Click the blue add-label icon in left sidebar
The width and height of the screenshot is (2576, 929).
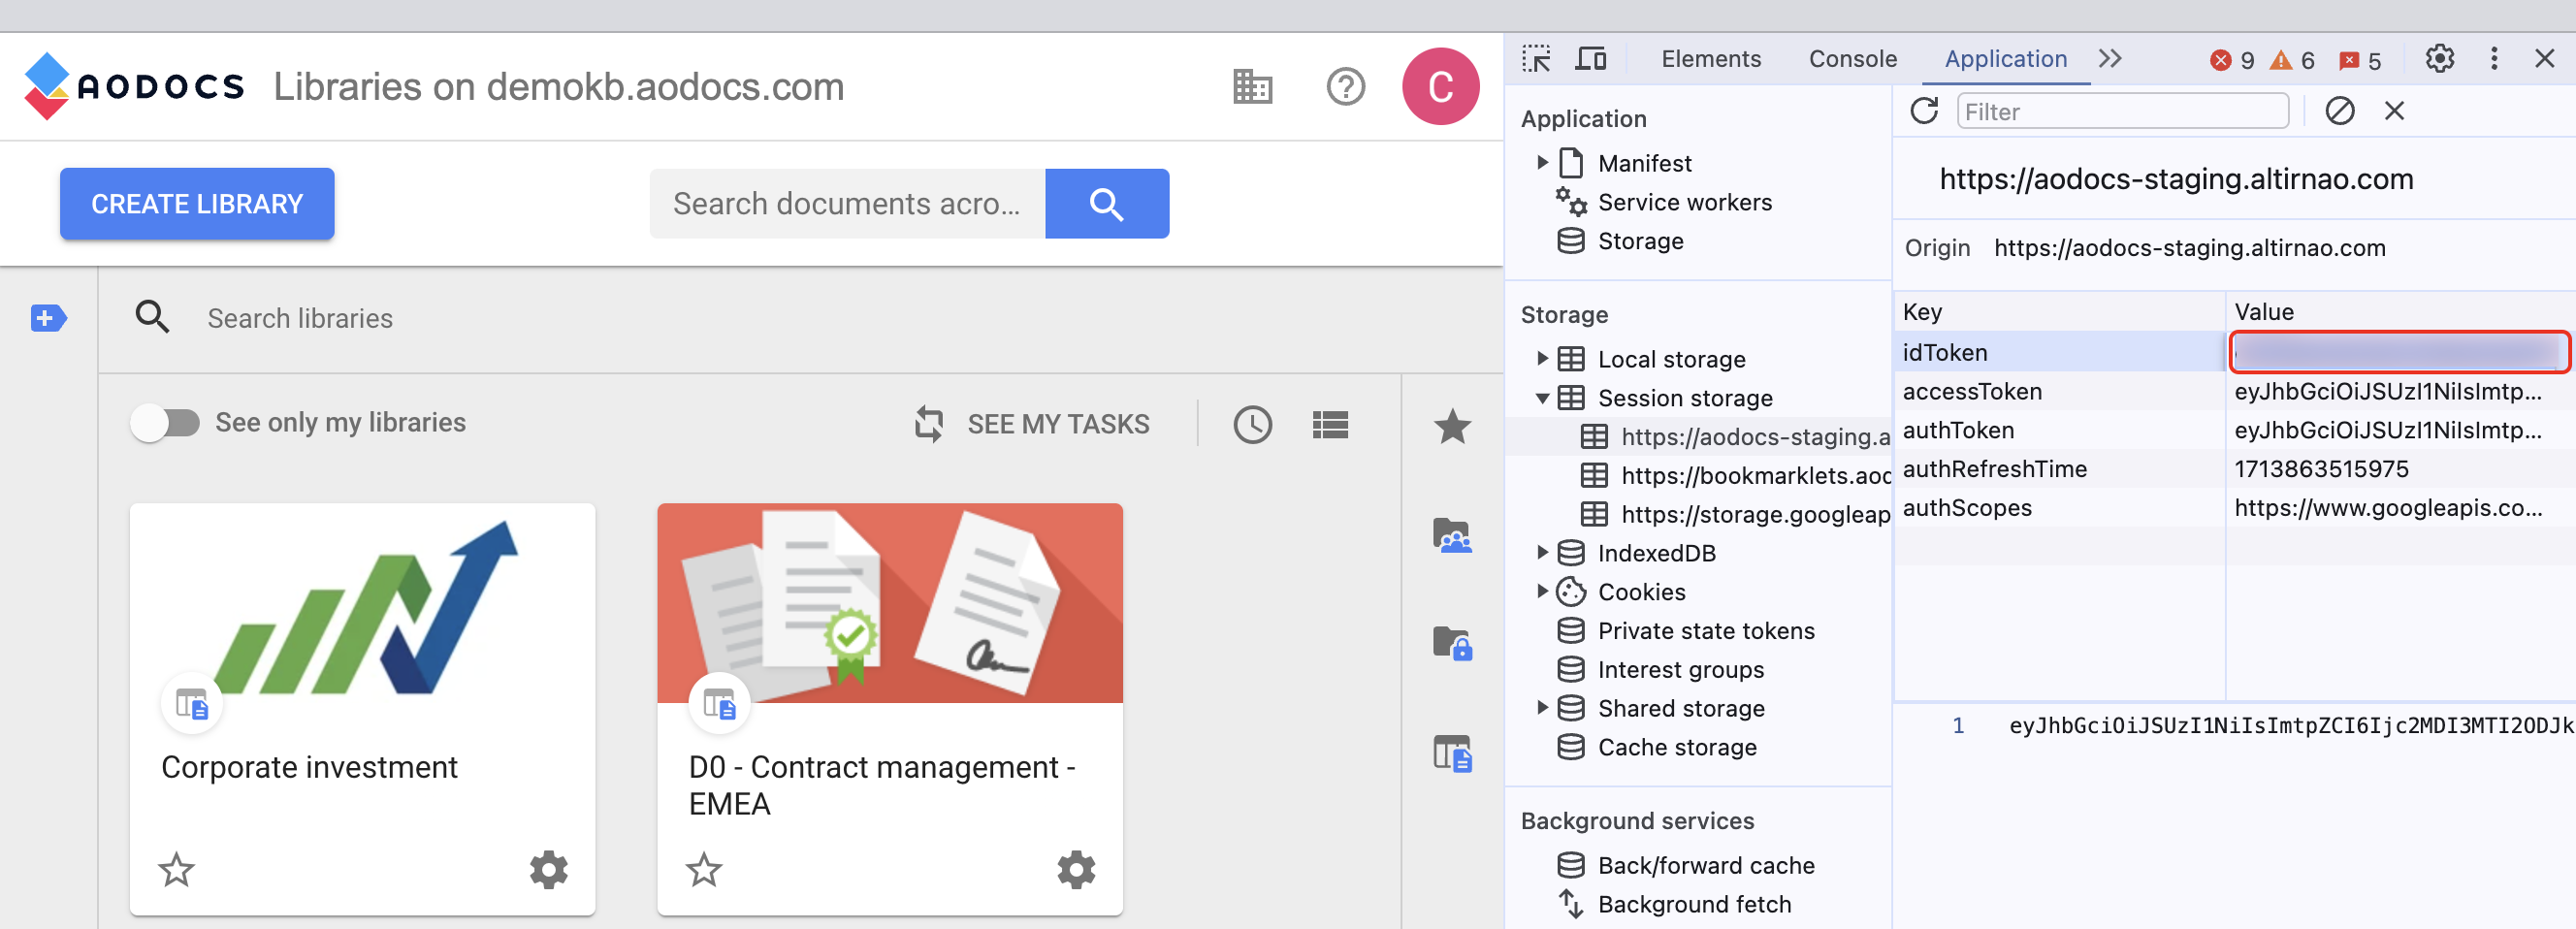48,318
